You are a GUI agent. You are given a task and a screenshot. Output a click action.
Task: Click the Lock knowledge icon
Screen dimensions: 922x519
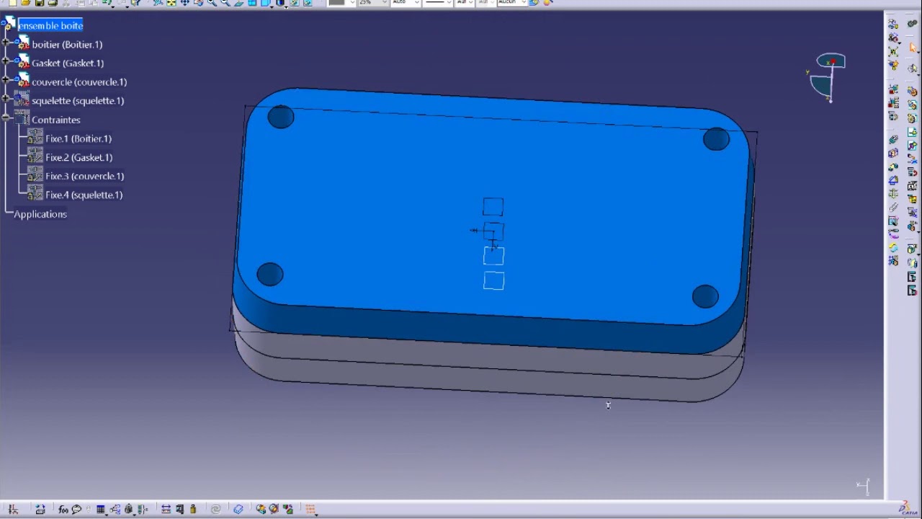click(x=129, y=509)
